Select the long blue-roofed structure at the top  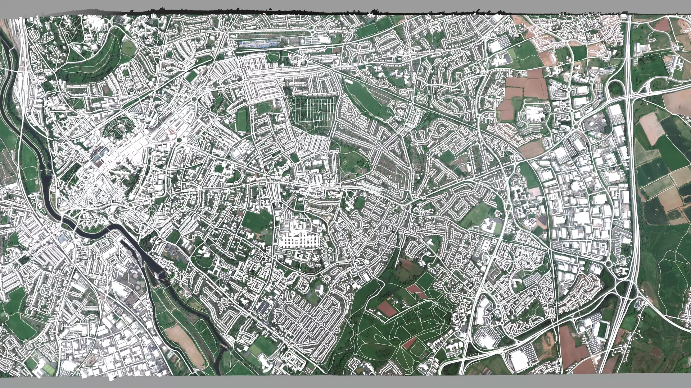(258, 43)
